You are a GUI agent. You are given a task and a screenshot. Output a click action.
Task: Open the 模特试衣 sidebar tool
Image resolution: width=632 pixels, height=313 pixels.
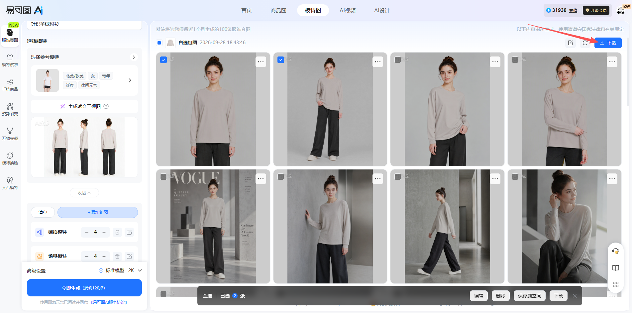click(10, 60)
